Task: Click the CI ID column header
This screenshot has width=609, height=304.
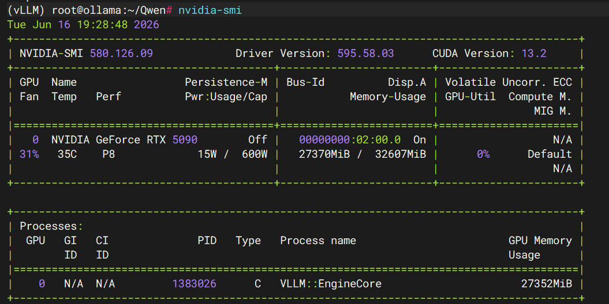Action: [x=102, y=248]
